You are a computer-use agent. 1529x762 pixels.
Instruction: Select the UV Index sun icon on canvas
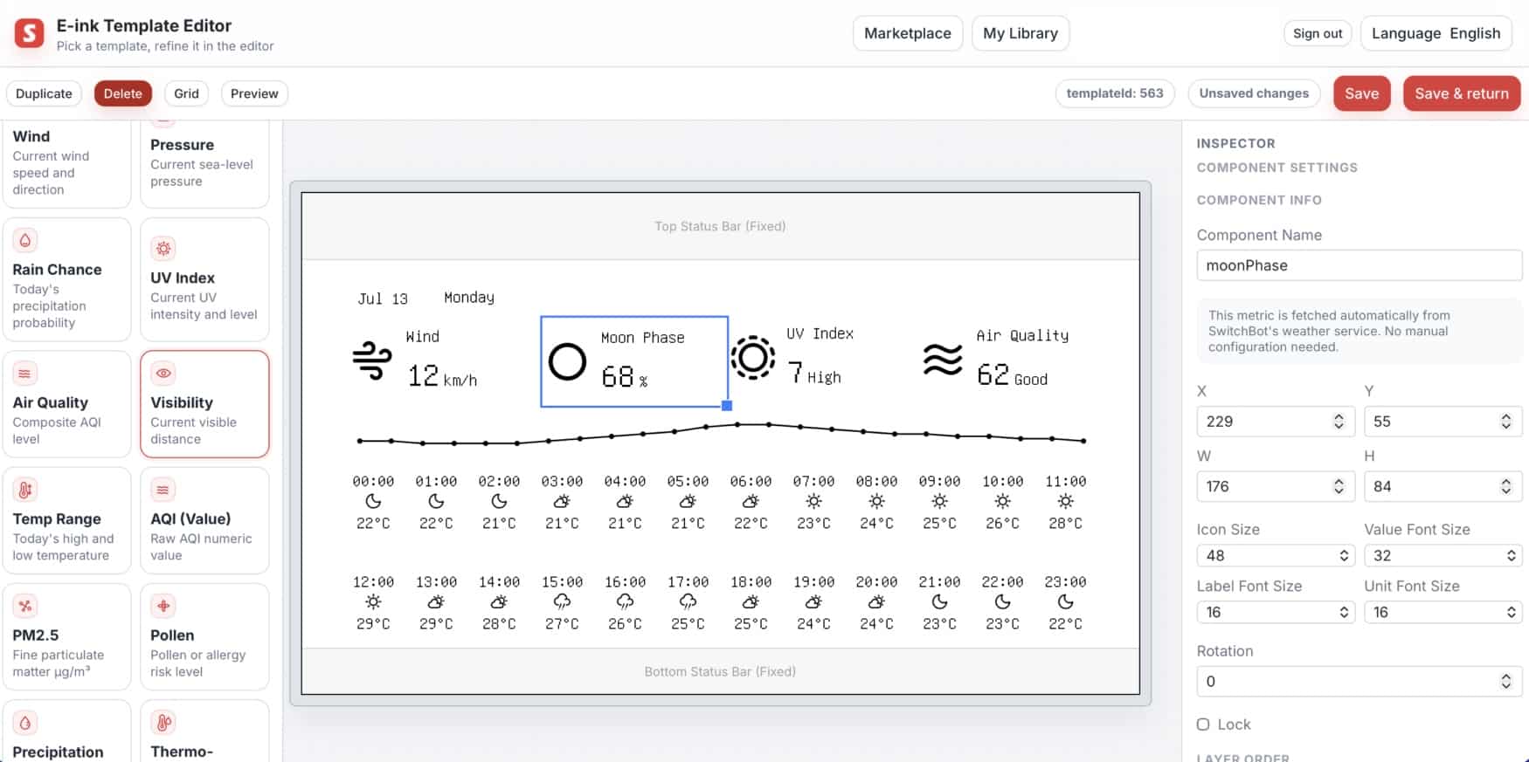click(x=753, y=358)
